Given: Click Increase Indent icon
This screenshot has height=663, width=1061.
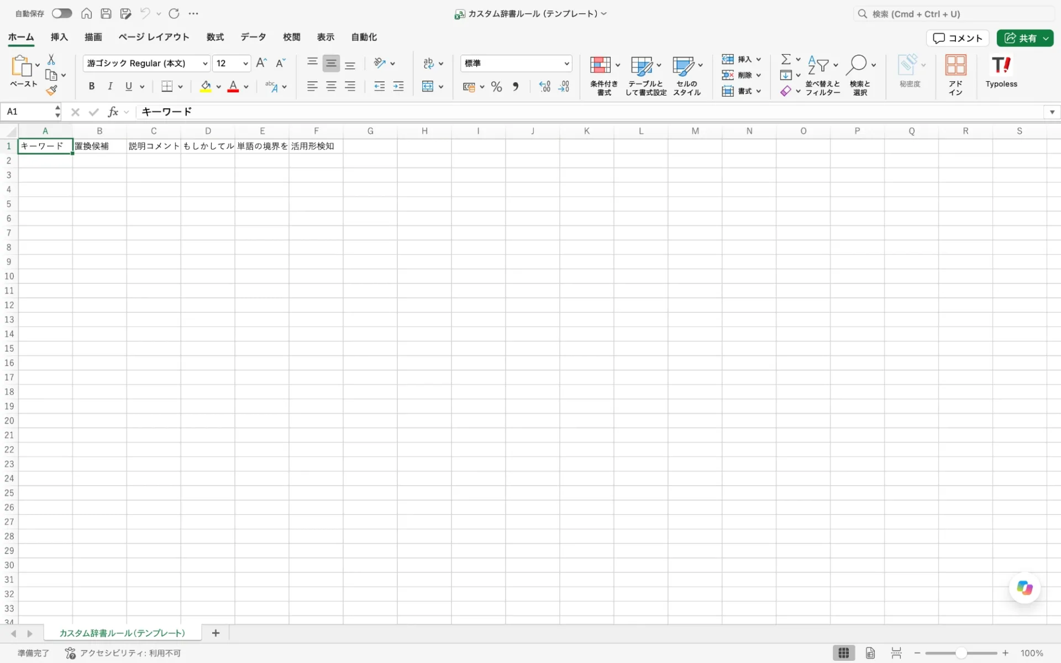Looking at the screenshot, I should pyautogui.click(x=398, y=86).
